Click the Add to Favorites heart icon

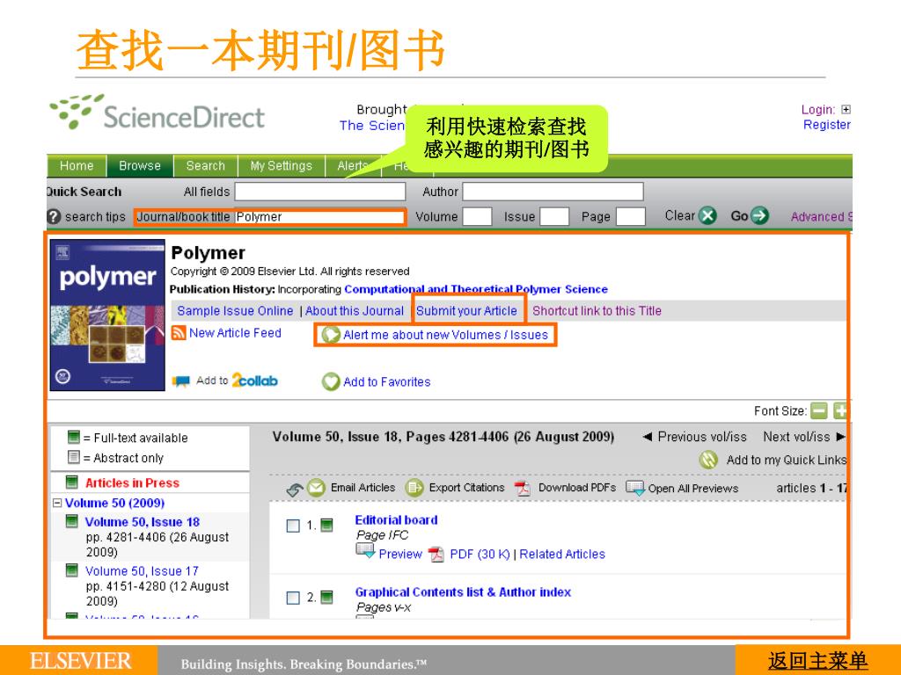(x=331, y=381)
